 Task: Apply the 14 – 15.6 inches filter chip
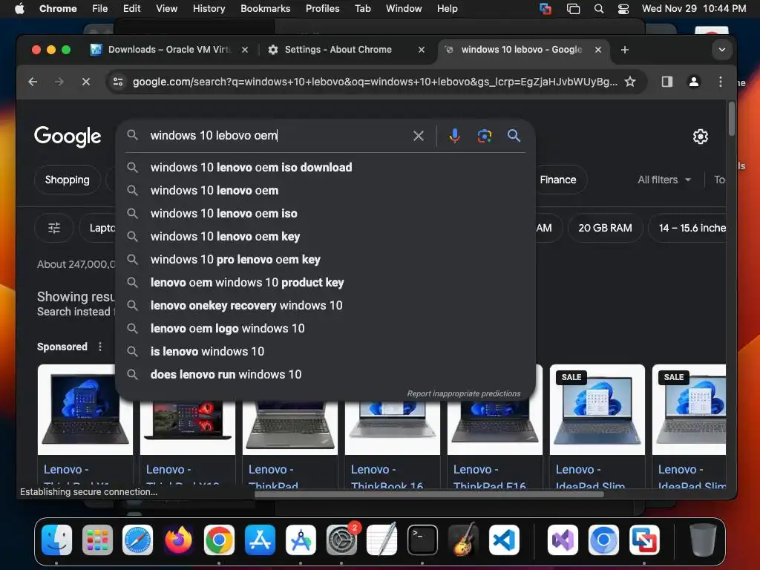coord(688,228)
